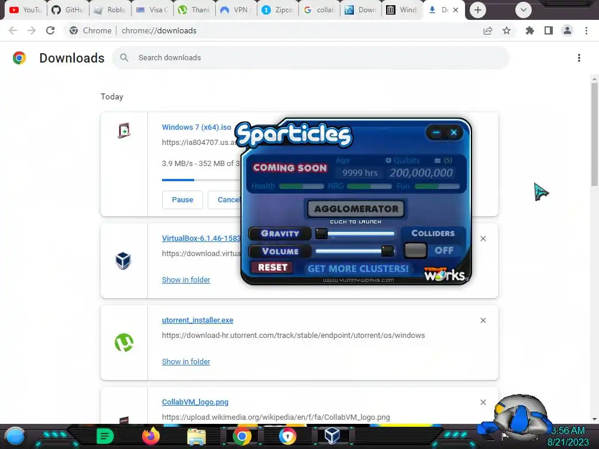Open the Windows 7 (x64).iso link

click(197, 127)
